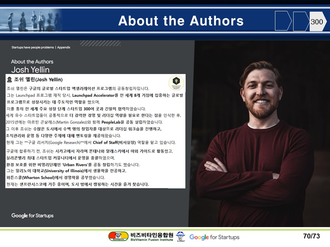Click the 'Startups have people problems' breadcrumb text
Image resolution: width=330 pixels, height=247 pixels.
coord(33,47)
